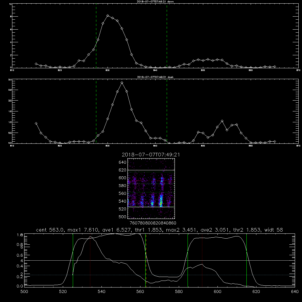This screenshot has height=302, width=302.
Task: Click the spectrogram's vertical axis label 560
Action: coord(123,193)
